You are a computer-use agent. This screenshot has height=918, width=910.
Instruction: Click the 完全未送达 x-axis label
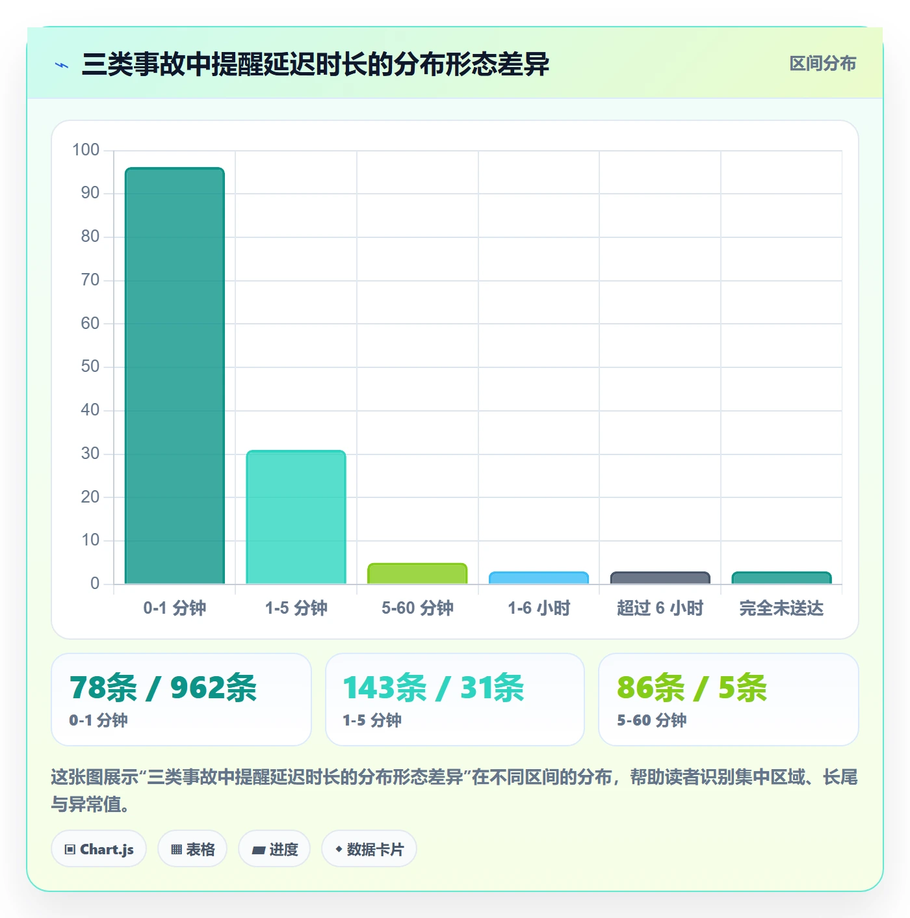[781, 608]
